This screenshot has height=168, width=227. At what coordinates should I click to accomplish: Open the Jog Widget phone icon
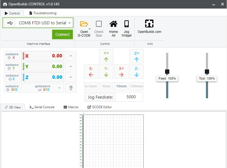(x=126, y=24)
